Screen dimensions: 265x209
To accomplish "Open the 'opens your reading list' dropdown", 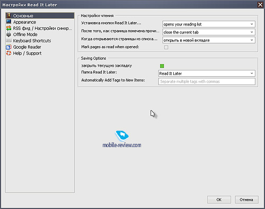I will tap(209, 24).
